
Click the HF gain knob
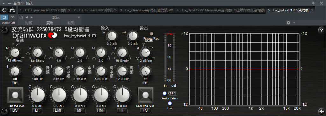pos(122,95)
